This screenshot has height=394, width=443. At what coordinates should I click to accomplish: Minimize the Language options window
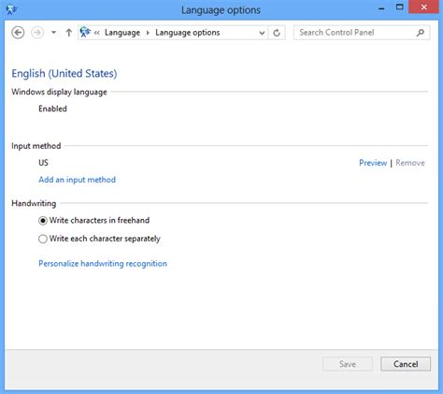click(x=381, y=8)
